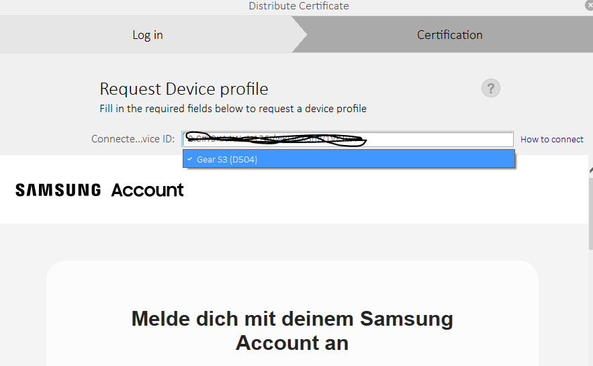This screenshot has width=593, height=366.
Task: Switch to the Certification step
Action: (x=449, y=35)
